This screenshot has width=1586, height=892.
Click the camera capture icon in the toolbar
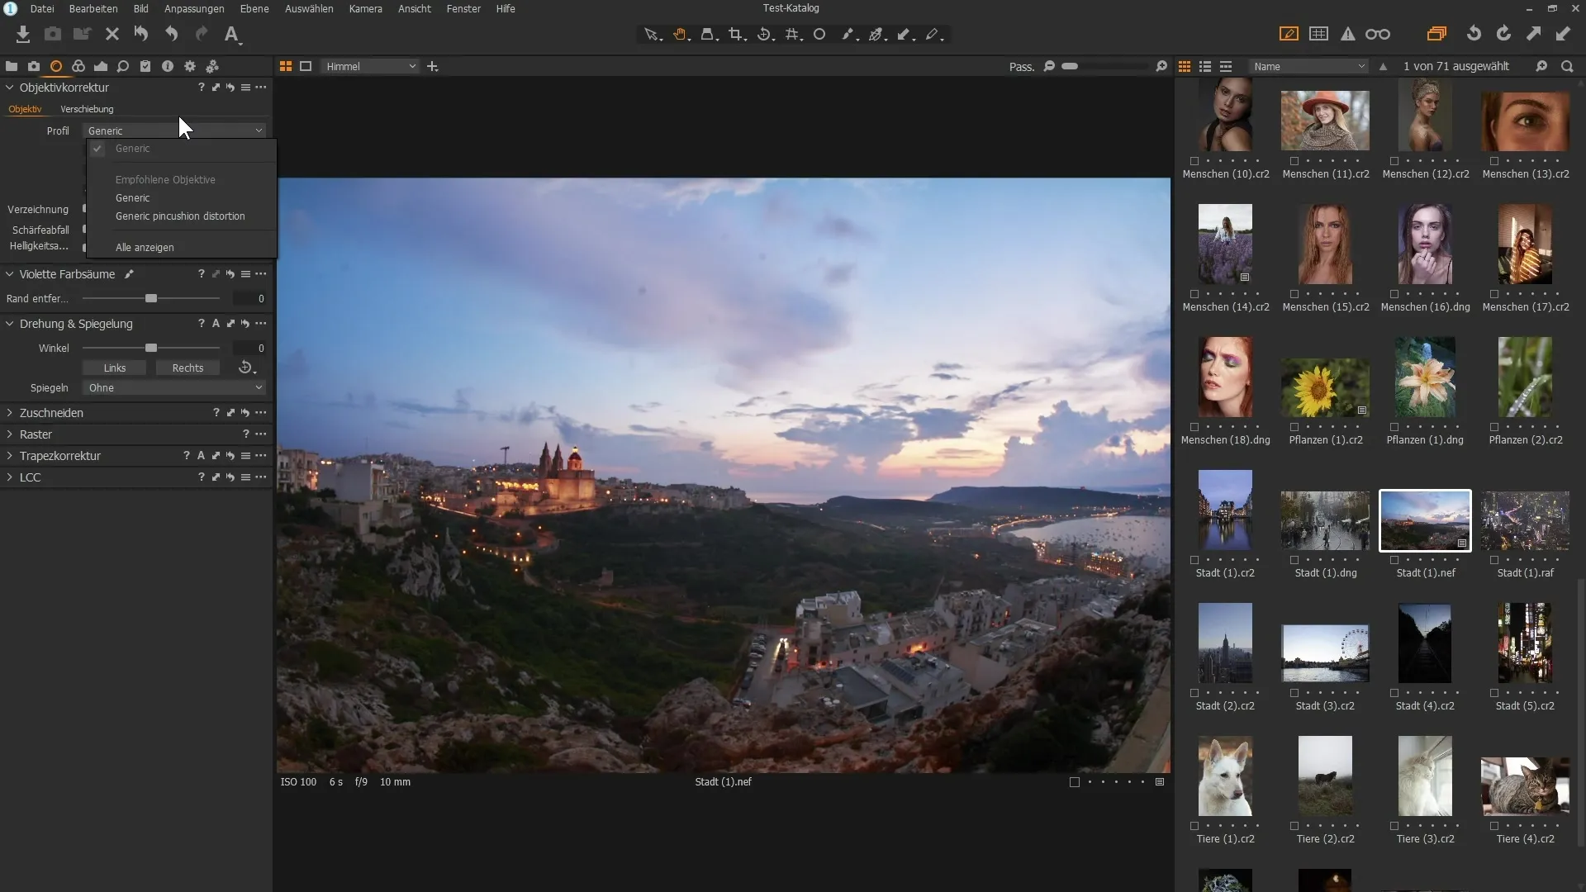click(53, 34)
